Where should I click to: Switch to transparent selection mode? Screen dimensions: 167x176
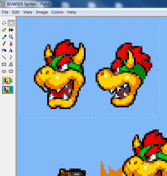click(x=8, y=90)
